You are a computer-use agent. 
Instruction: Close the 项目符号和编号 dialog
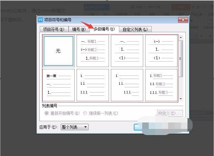point(183,20)
